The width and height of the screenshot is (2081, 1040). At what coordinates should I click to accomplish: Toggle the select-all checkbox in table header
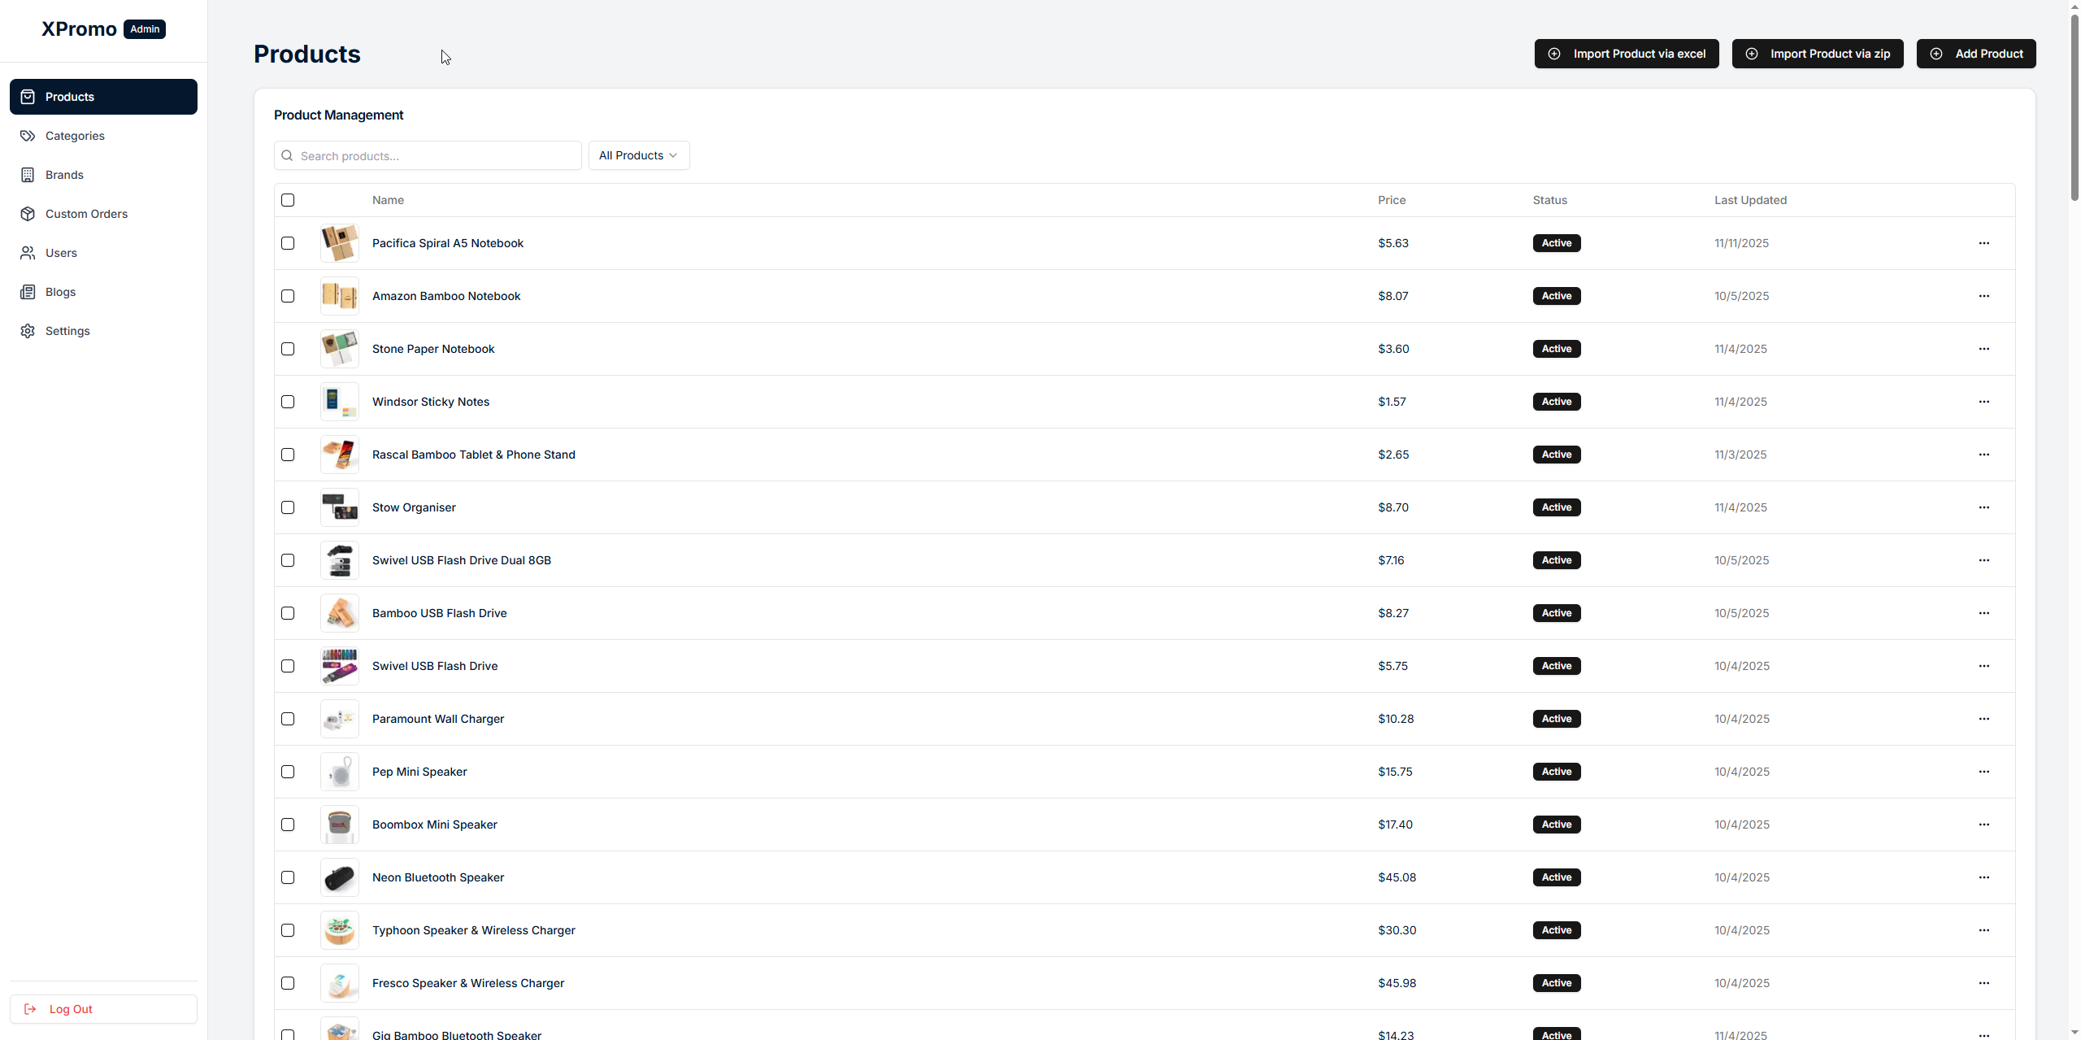tap(288, 200)
